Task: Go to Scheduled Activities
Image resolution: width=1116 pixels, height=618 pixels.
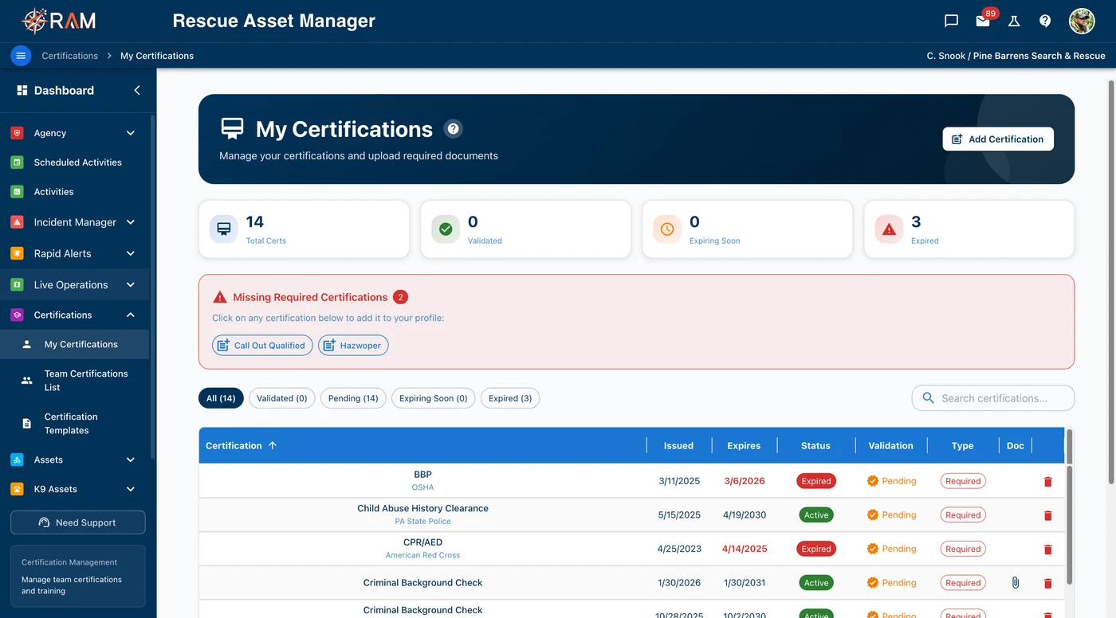Action: pos(74,162)
